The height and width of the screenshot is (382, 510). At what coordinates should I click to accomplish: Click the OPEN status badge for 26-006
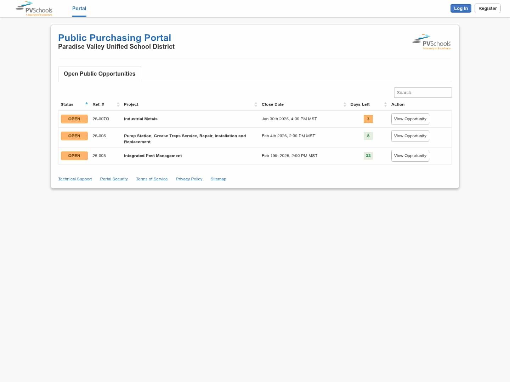[74, 136]
